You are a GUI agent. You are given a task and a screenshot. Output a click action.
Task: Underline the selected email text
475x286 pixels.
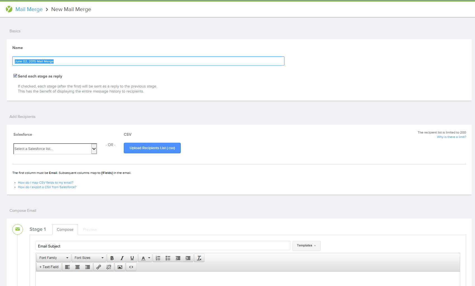click(x=132, y=258)
